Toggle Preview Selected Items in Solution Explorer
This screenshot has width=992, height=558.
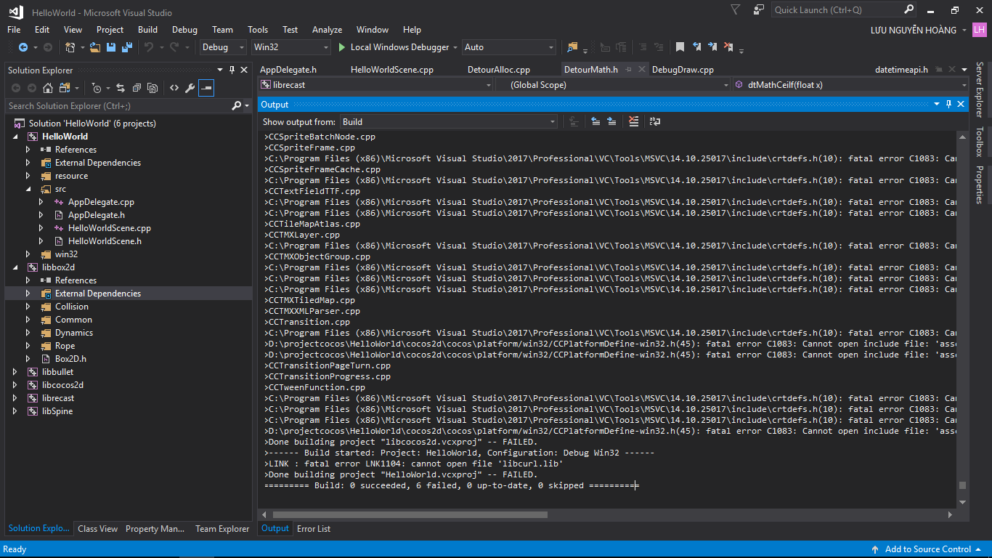[207, 88]
